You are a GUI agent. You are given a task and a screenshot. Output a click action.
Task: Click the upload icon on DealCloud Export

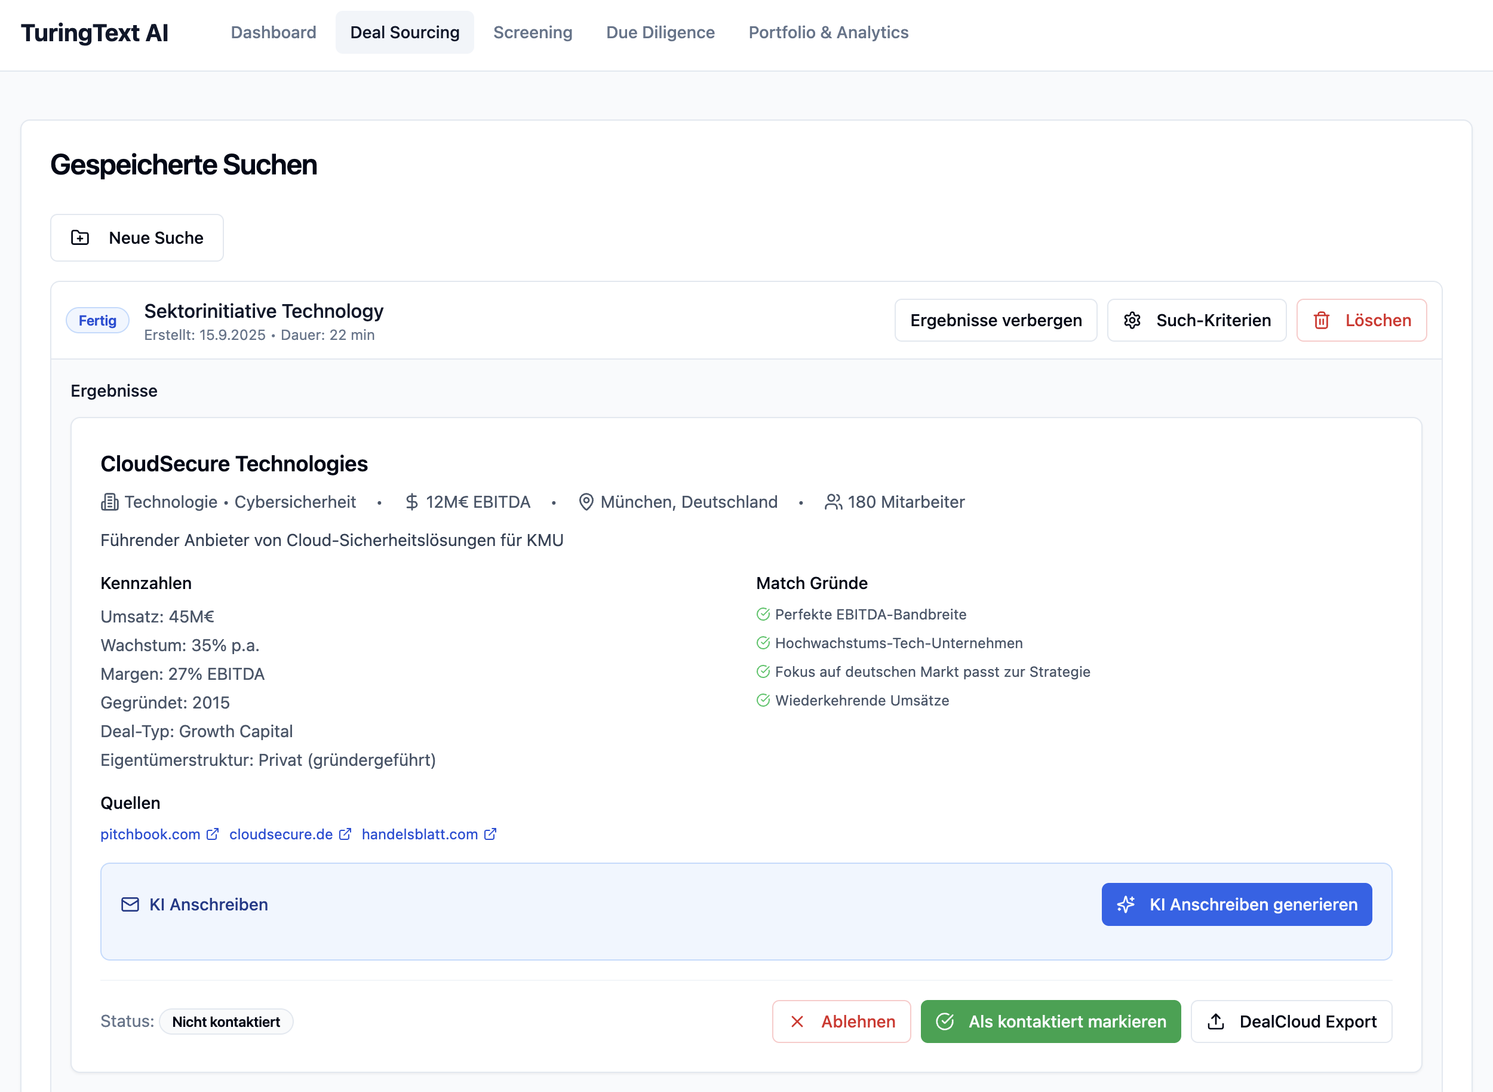coord(1216,1022)
